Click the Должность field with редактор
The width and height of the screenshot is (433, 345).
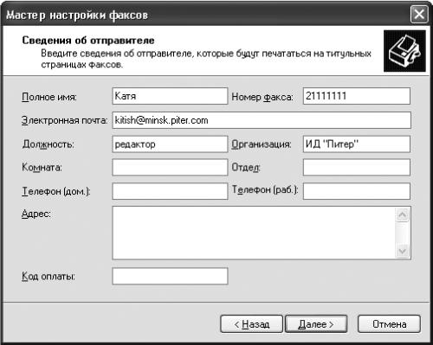point(170,144)
